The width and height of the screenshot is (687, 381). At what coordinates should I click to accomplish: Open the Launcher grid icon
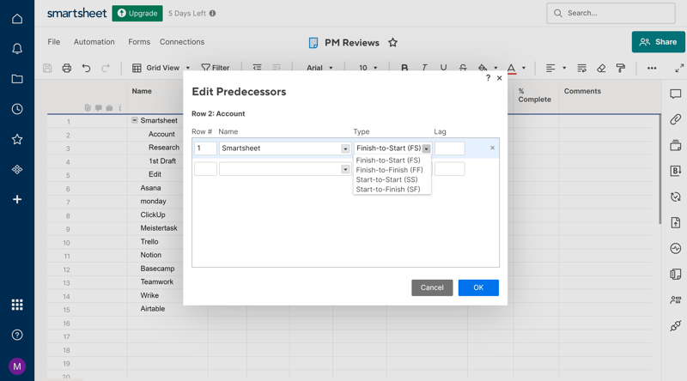[17, 305]
